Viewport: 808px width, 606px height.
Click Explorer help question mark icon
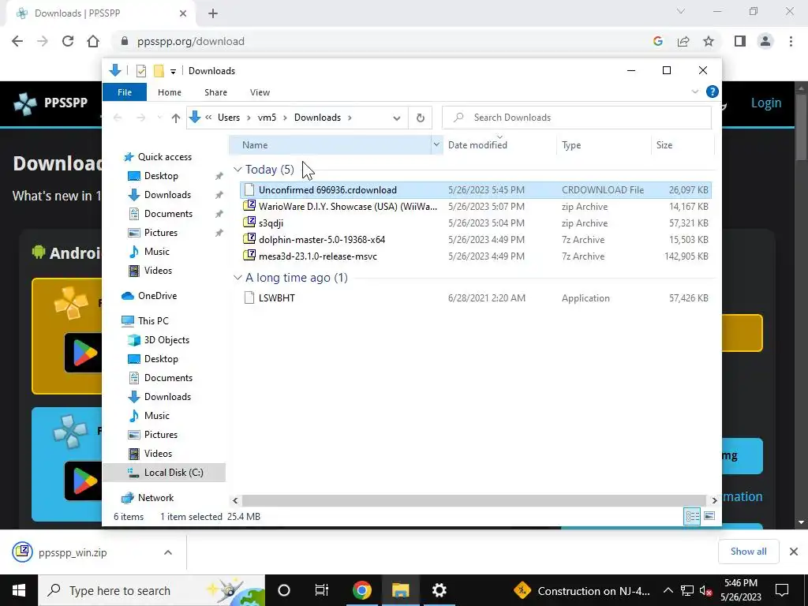713,92
